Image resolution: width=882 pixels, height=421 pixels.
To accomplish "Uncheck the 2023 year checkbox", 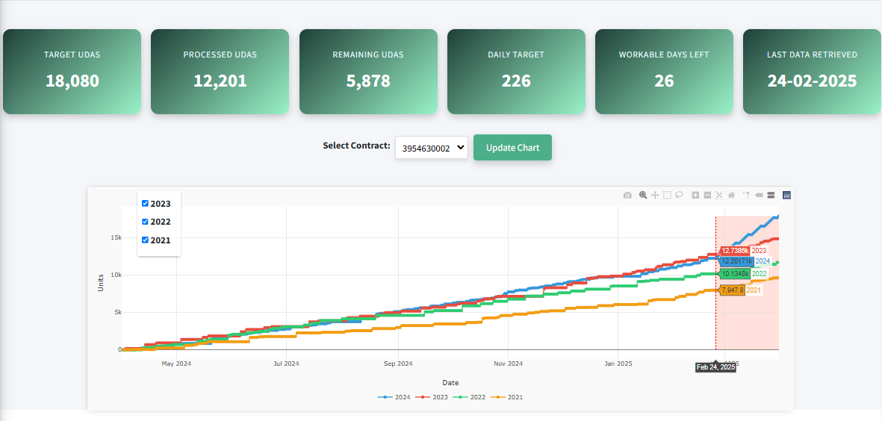I will 146,203.
